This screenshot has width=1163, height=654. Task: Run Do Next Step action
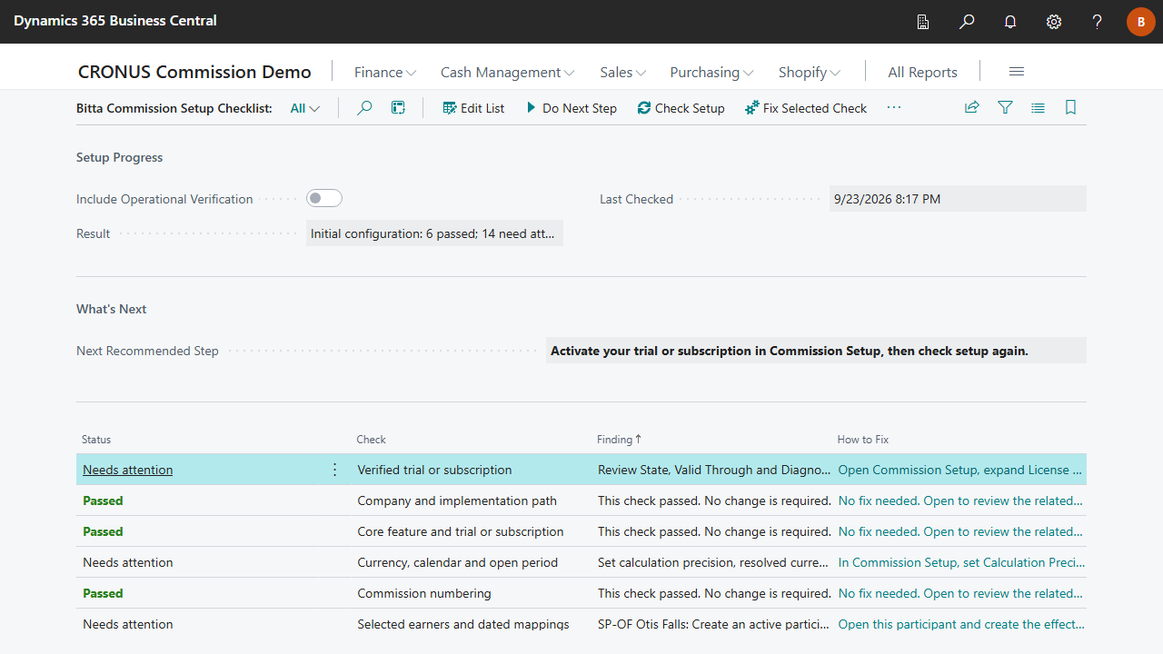point(571,108)
